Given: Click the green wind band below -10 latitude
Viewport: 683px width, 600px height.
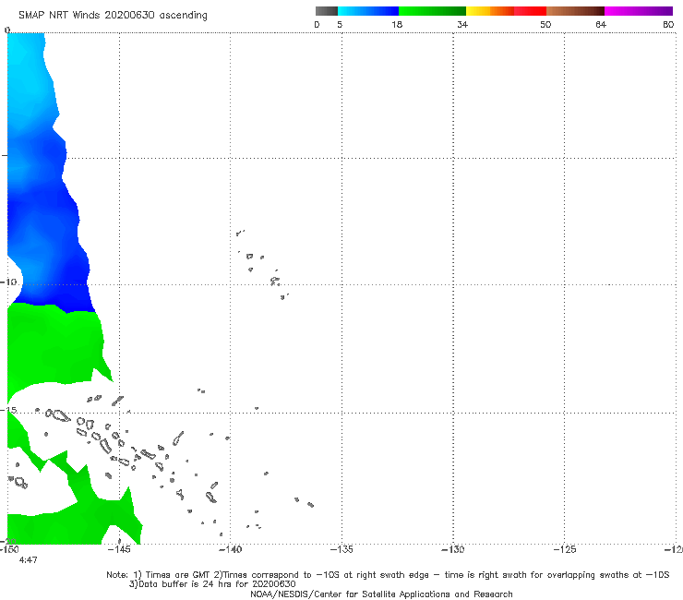Looking at the screenshot, I should point(54,342).
